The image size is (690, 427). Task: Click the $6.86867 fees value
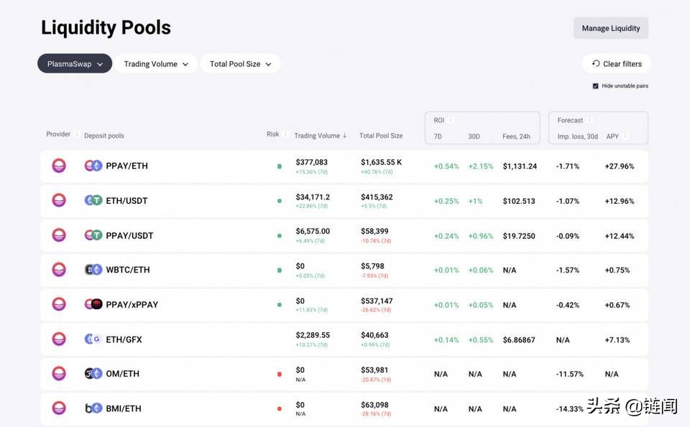pos(519,339)
